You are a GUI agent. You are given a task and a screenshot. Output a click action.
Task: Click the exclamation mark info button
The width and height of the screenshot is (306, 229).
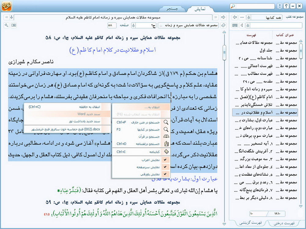279,6
